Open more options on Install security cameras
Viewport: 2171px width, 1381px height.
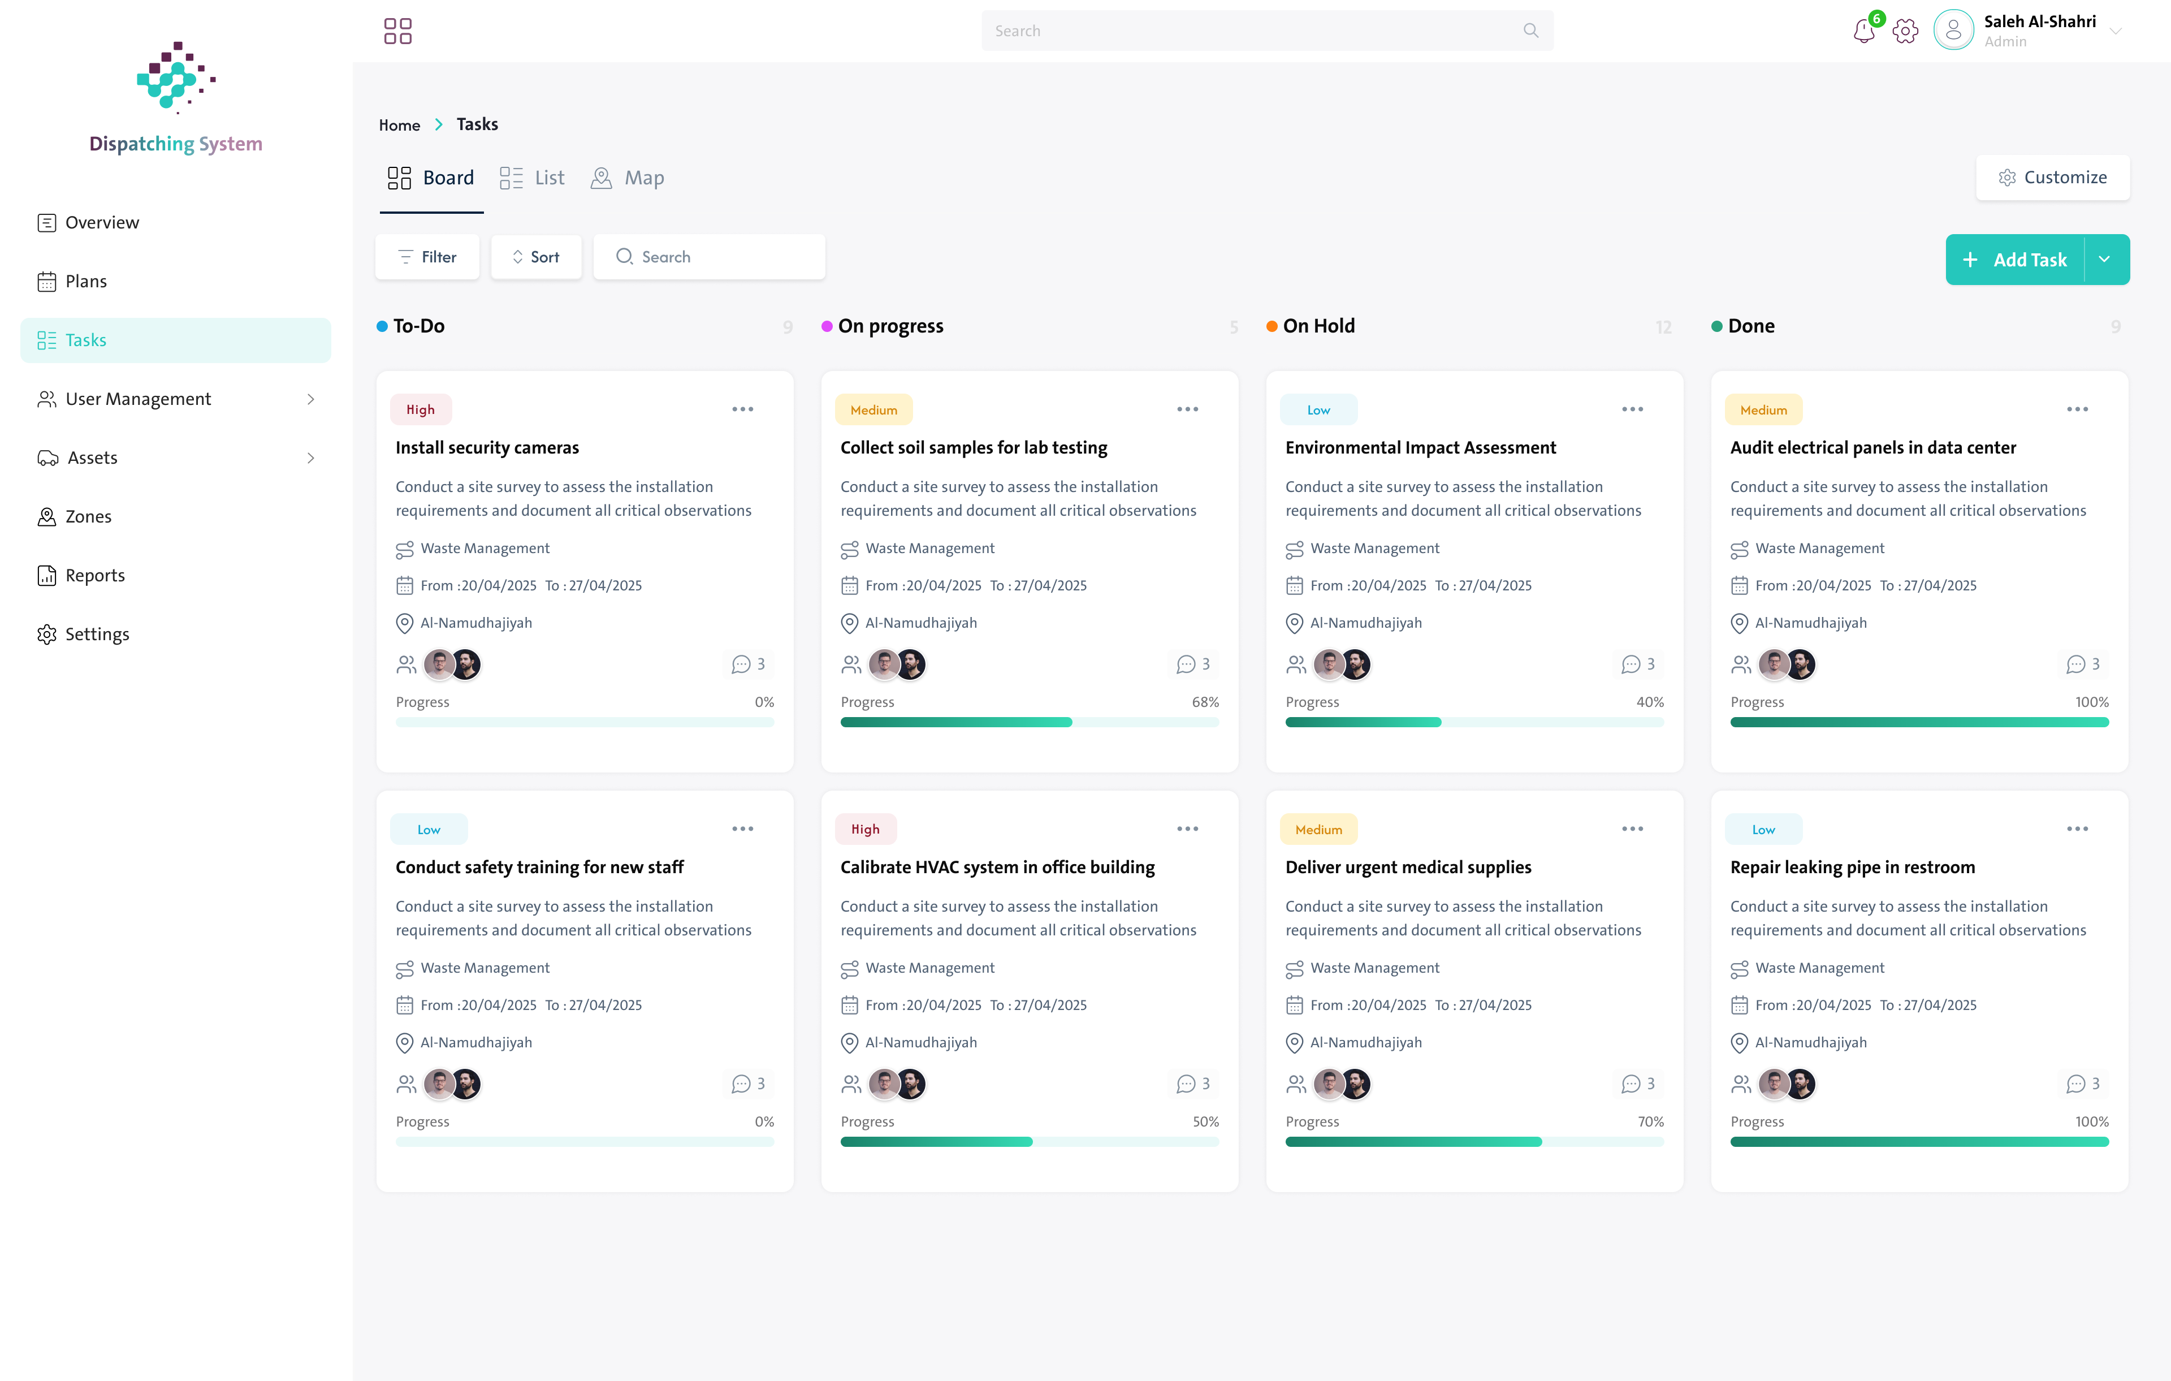pyautogui.click(x=743, y=409)
